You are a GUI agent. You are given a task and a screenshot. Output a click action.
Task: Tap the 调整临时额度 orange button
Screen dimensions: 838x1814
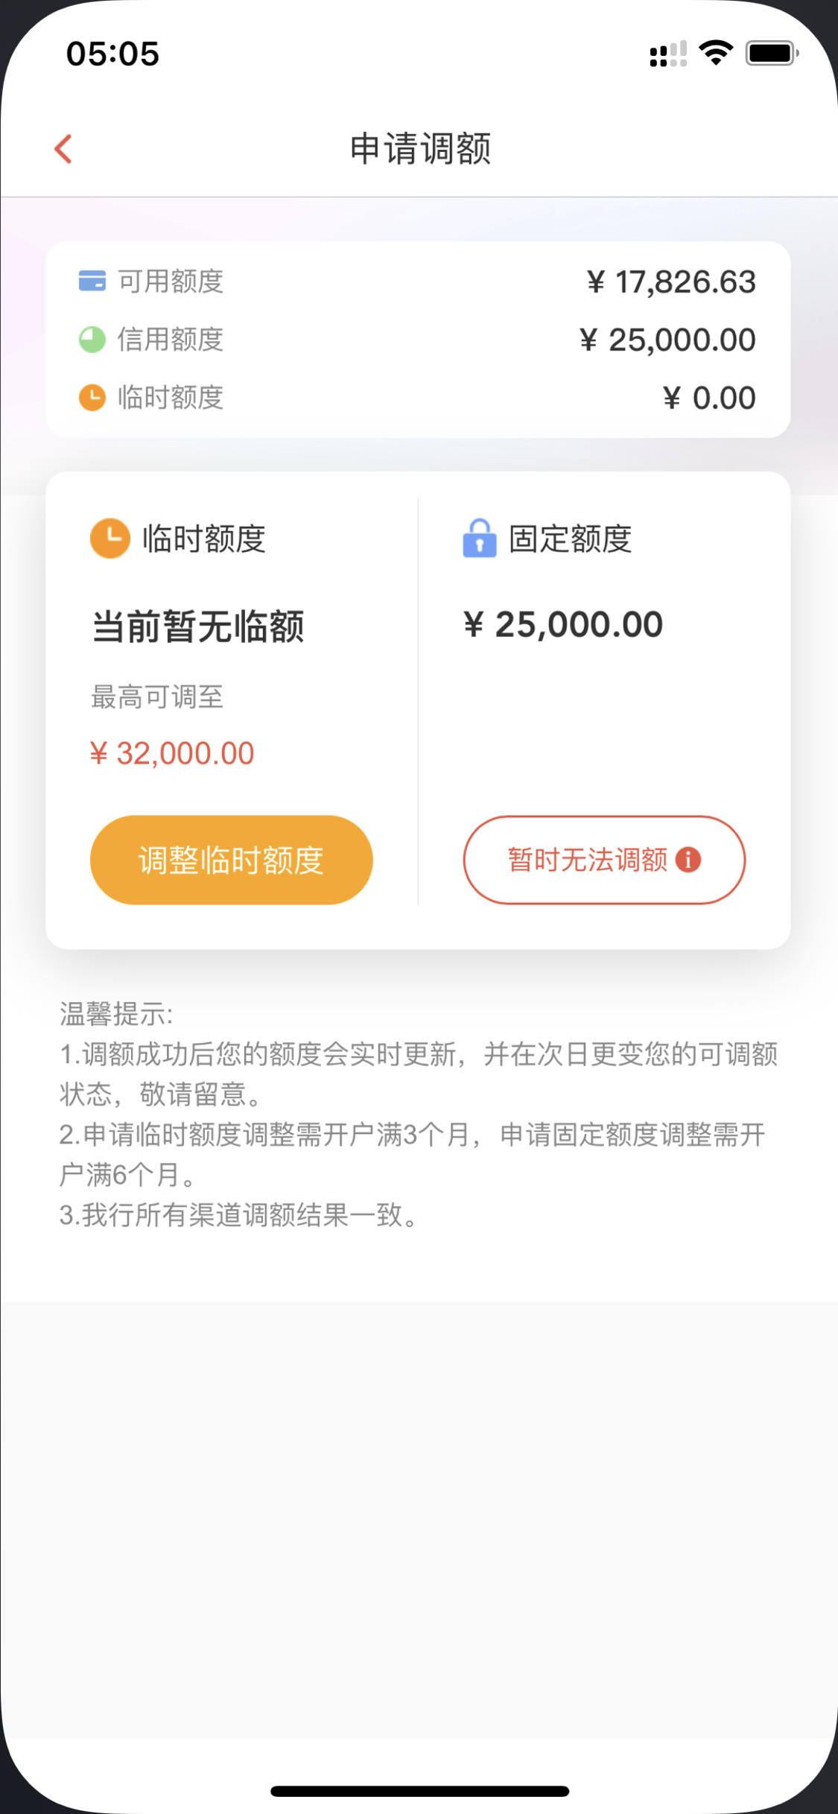(x=231, y=860)
